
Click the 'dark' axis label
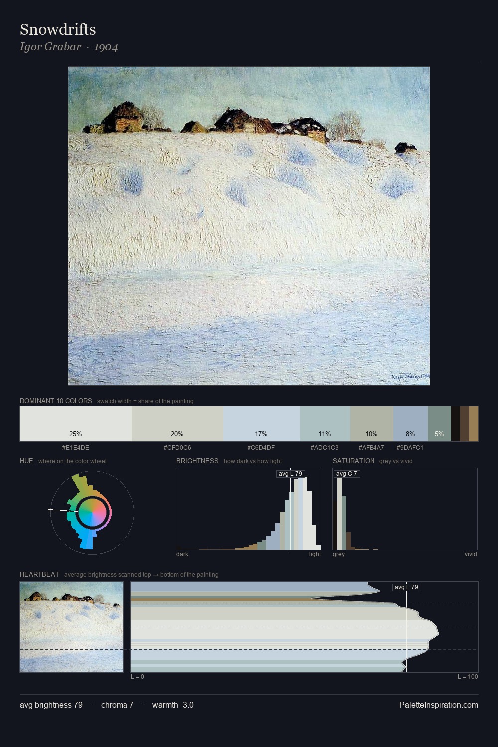point(182,554)
